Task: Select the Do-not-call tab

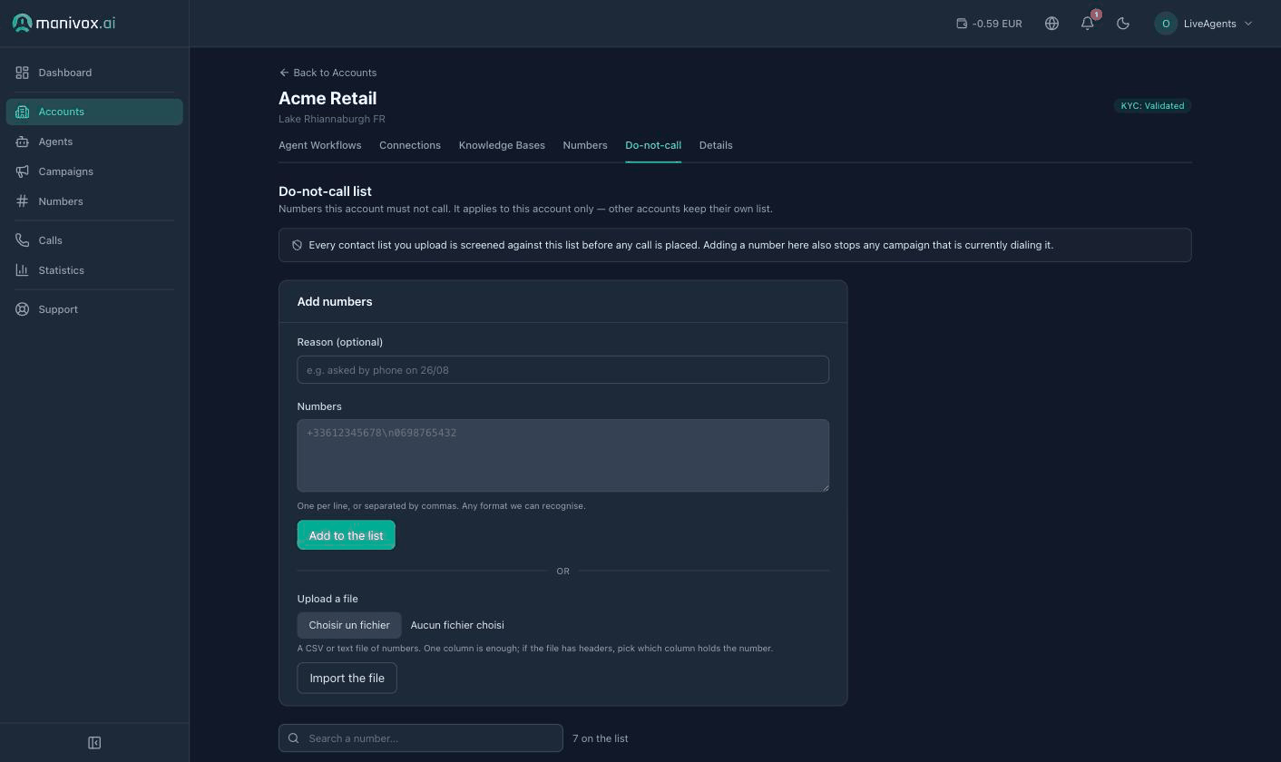Action: click(653, 145)
